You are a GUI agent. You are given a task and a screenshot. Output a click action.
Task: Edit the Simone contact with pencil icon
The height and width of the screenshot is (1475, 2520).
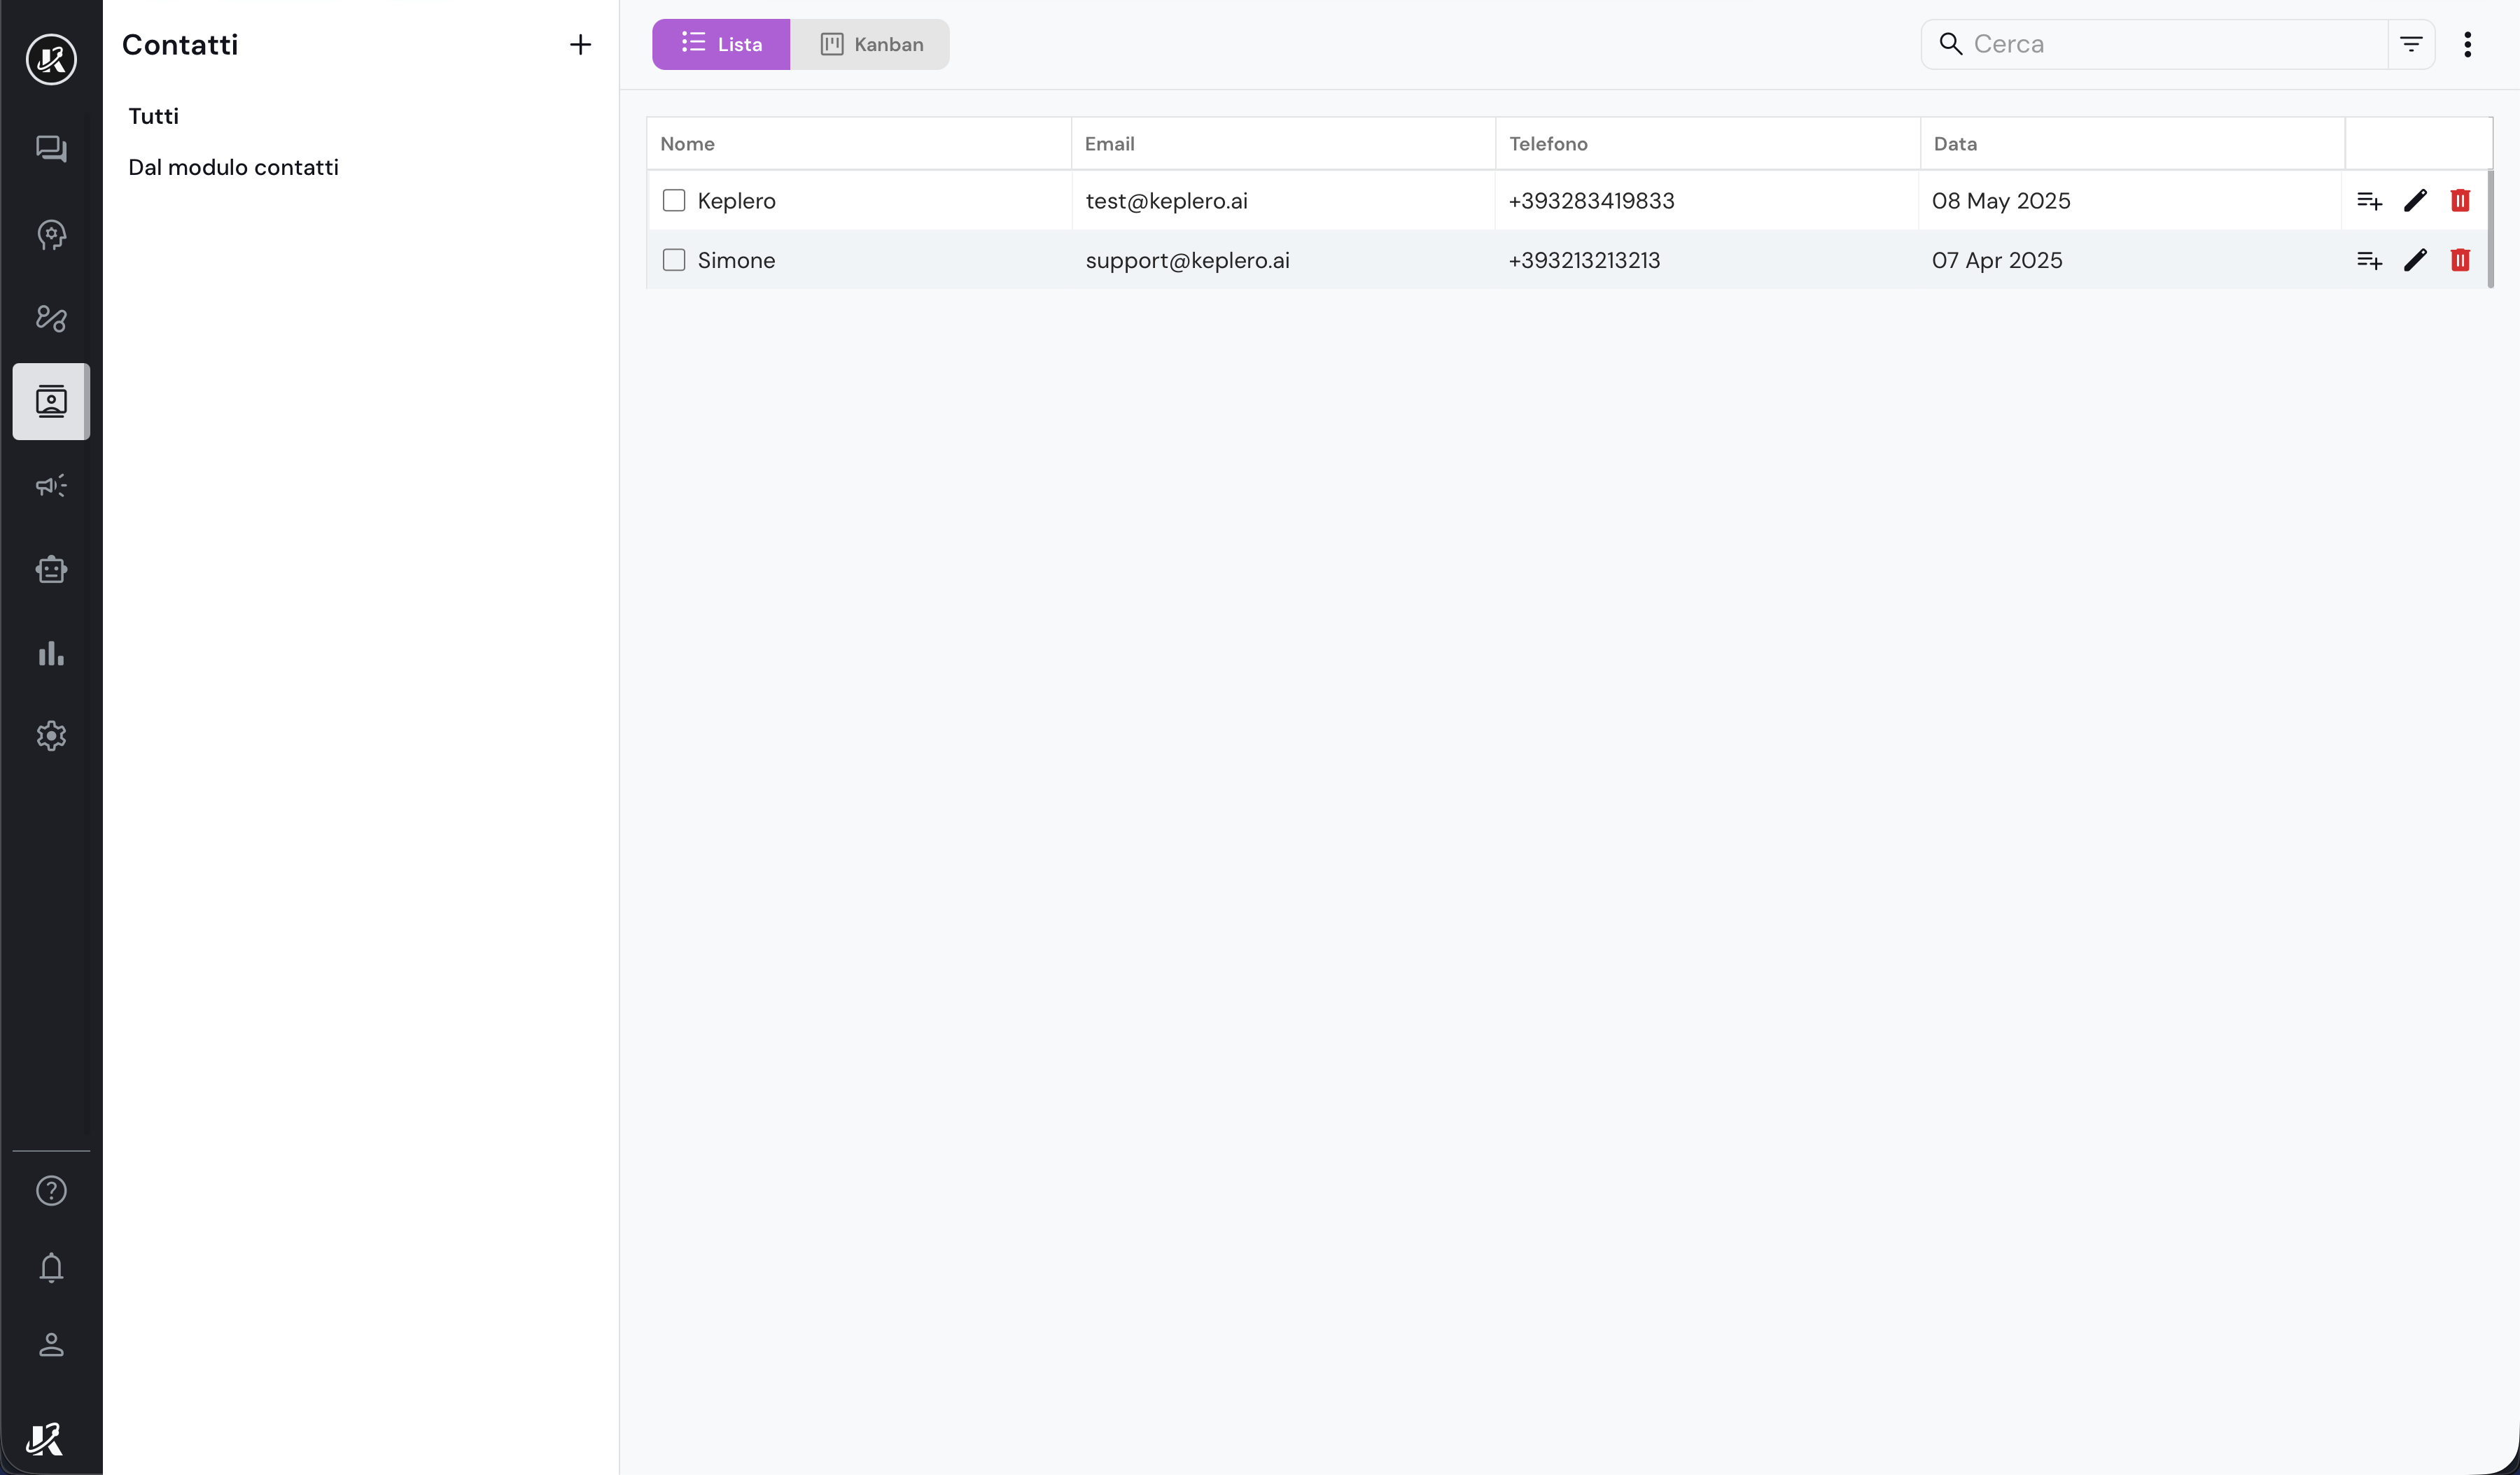click(2415, 261)
